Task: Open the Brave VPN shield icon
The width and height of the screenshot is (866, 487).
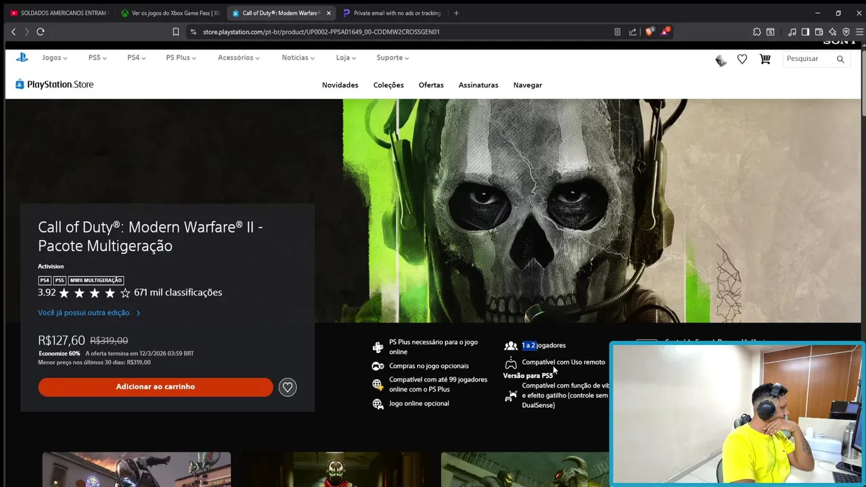Action: coord(846,32)
